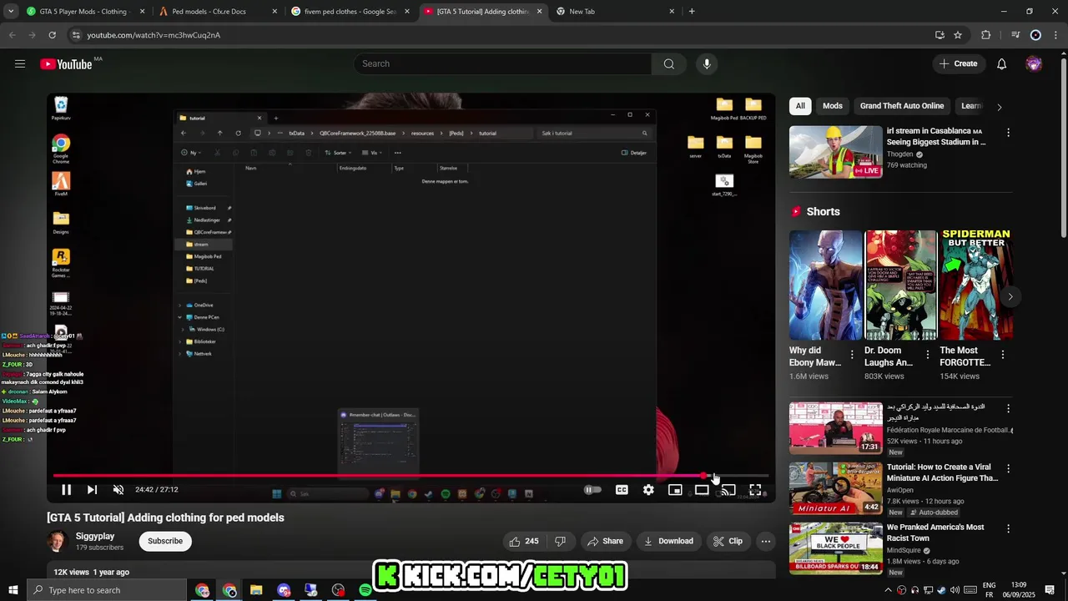Switch to GTA 5 Player Mods tab
1068x601 pixels.
click(x=87, y=12)
